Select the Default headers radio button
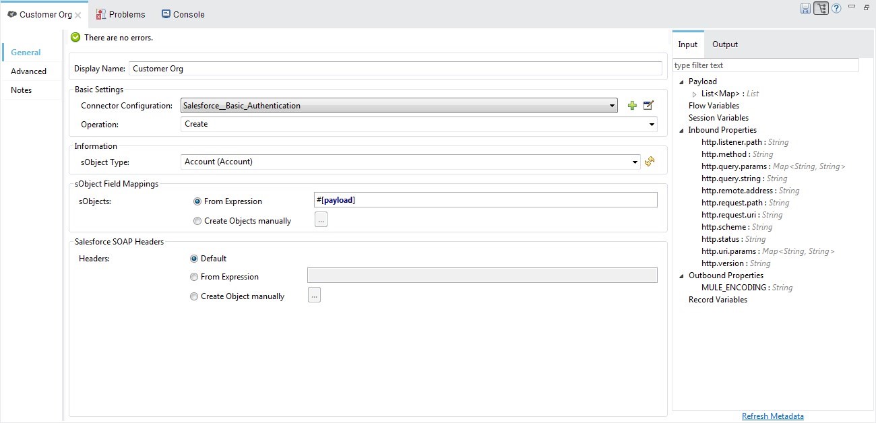The image size is (876, 423). pyautogui.click(x=194, y=259)
